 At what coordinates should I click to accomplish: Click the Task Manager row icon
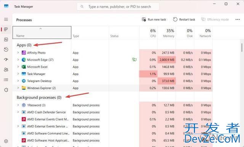(24, 74)
